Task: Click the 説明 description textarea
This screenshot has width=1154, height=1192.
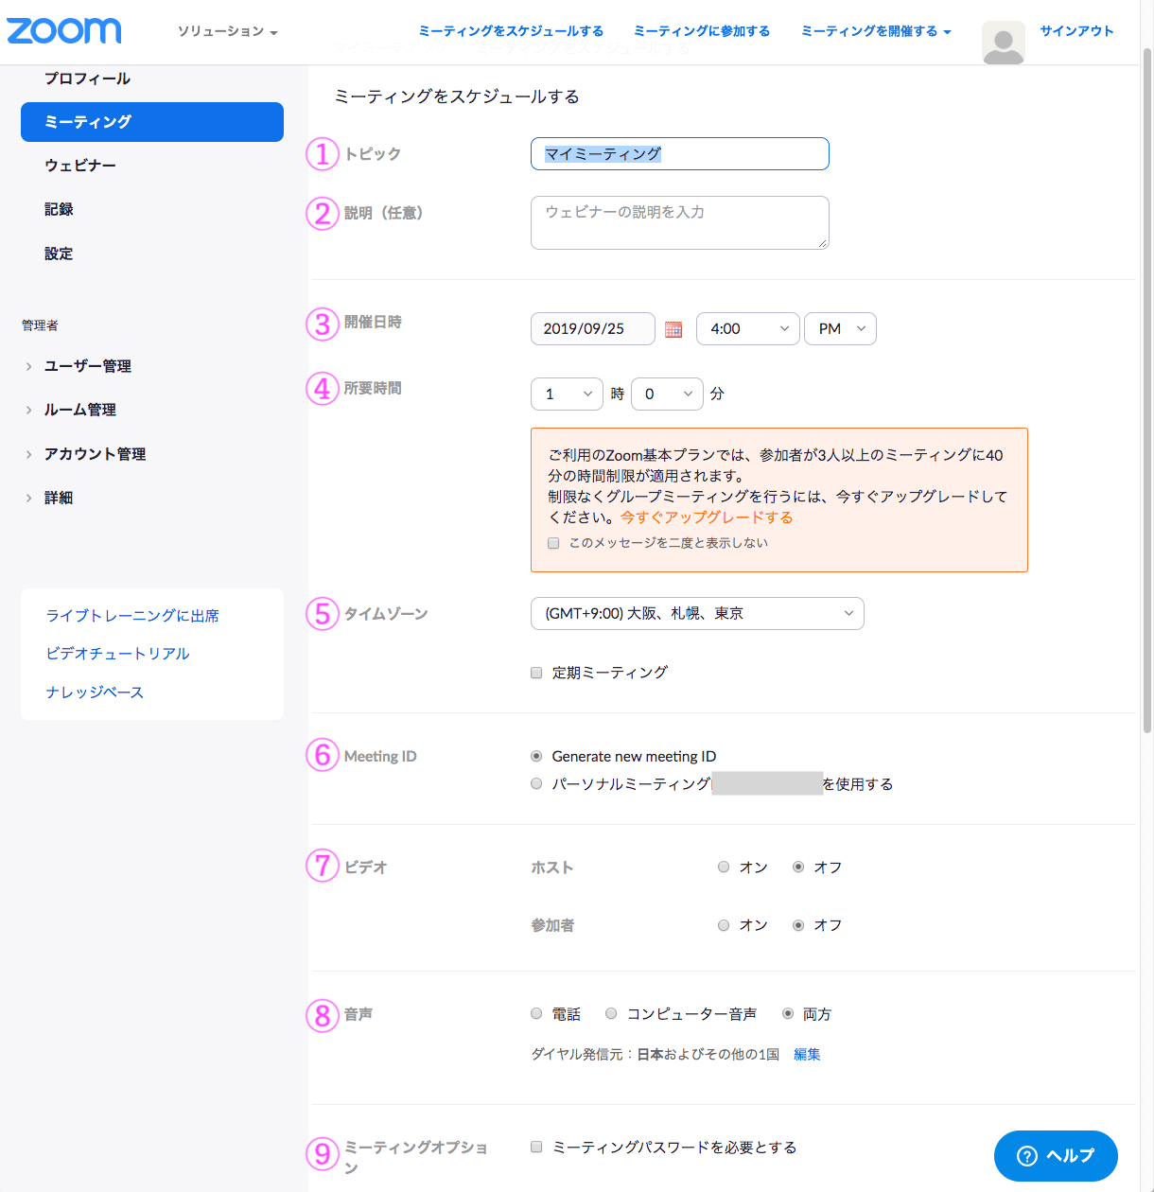Action: pyautogui.click(x=680, y=223)
